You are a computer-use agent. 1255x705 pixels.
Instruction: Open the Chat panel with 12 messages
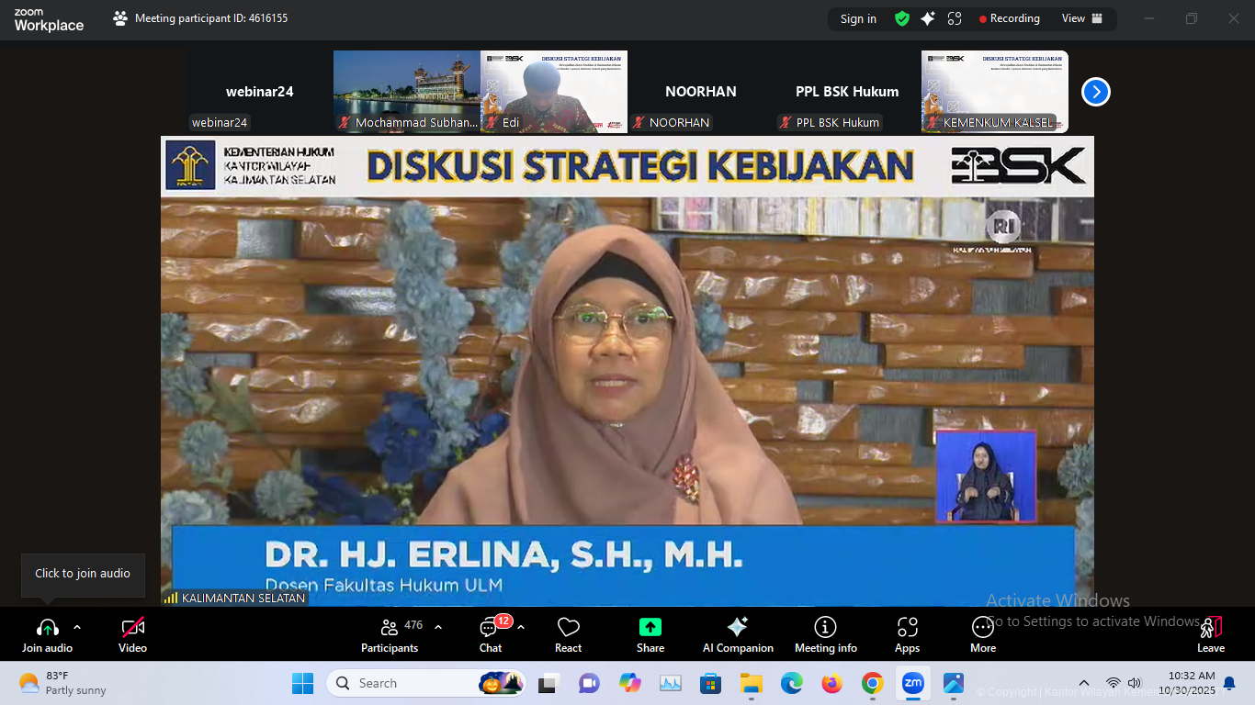pyautogui.click(x=490, y=633)
